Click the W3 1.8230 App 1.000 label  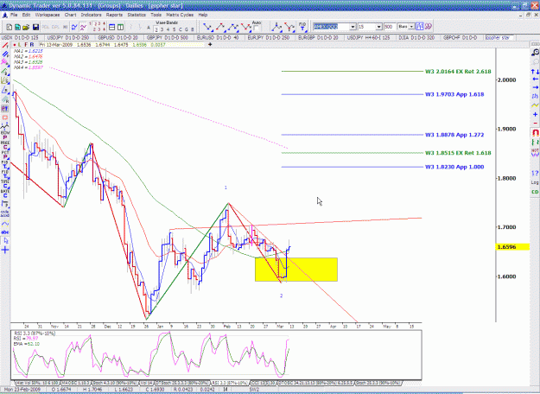pos(454,167)
